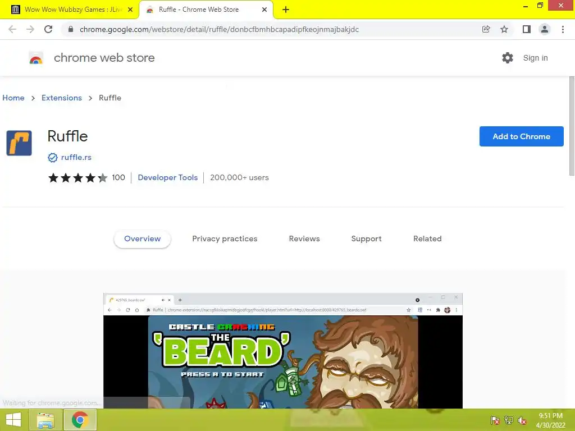The height and width of the screenshot is (431, 575).
Task: Go to Extensions breadcrumb link
Action: pyautogui.click(x=62, y=98)
